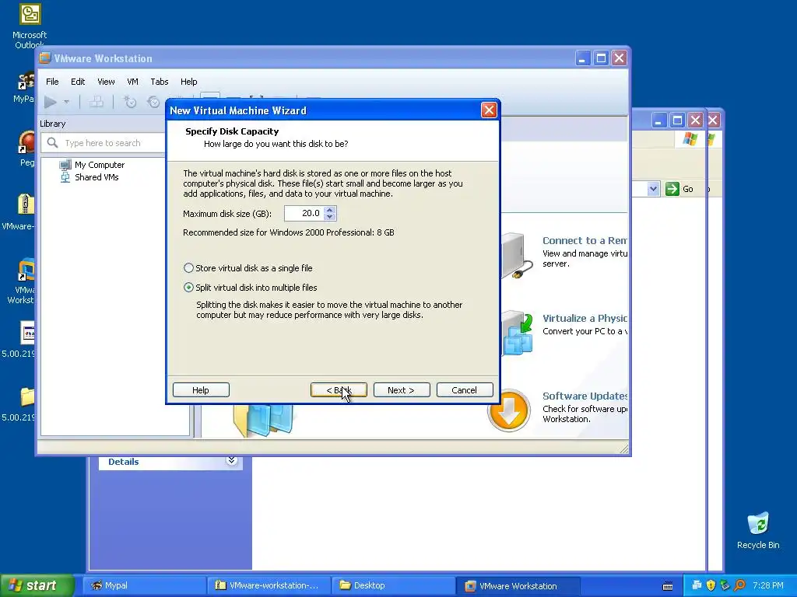797x597 pixels.
Task: Open the Edit menu
Action: [78, 82]
